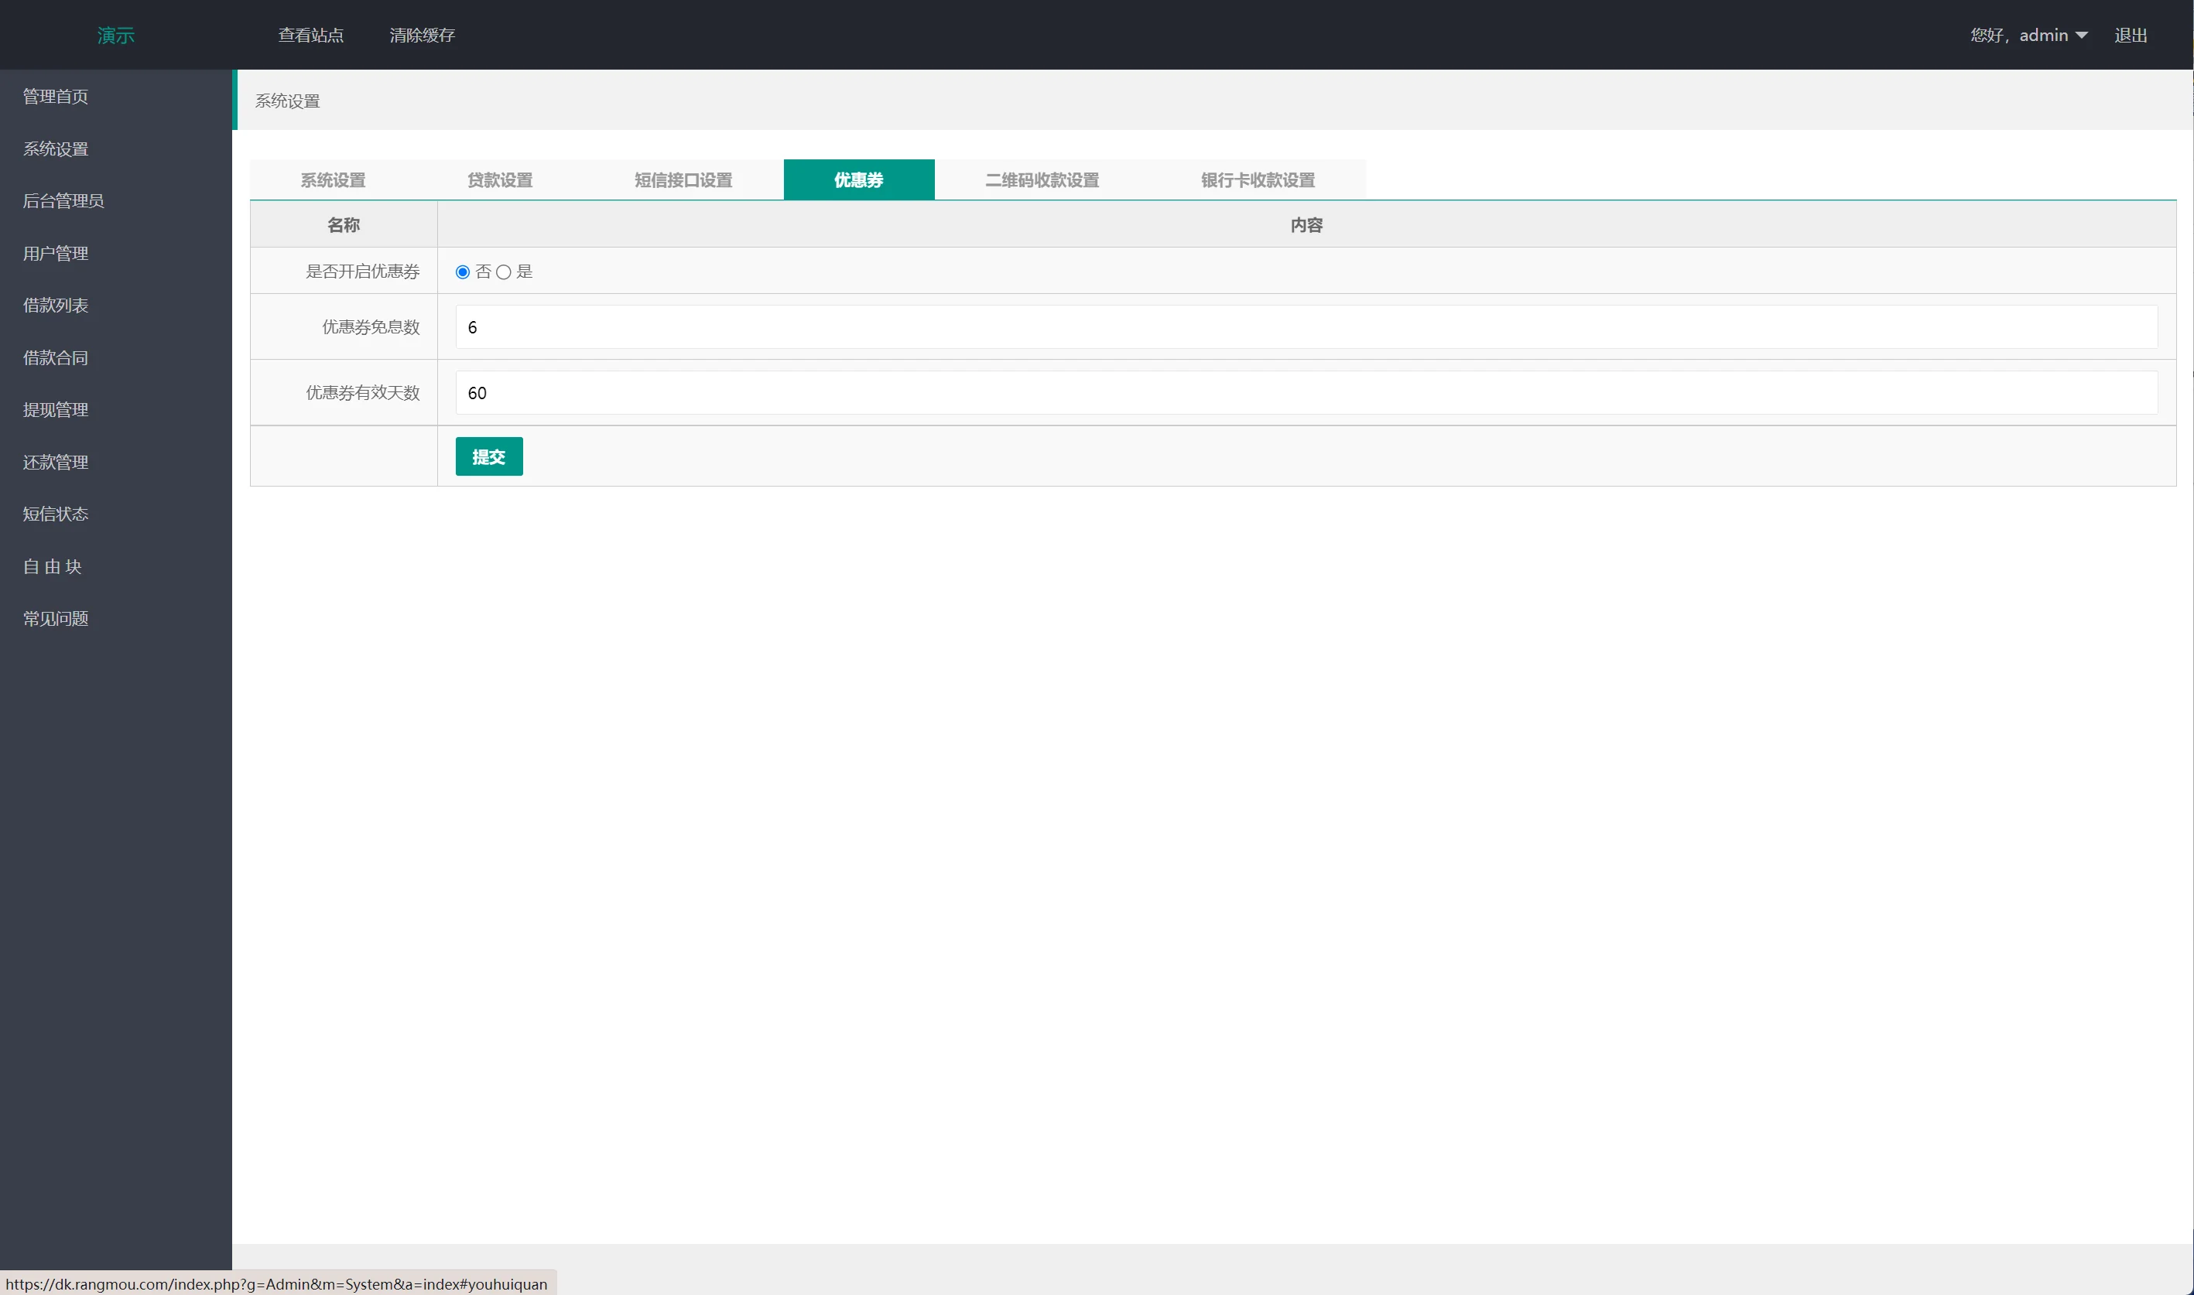Open the 短信接口设置 tab

(683, 179)
